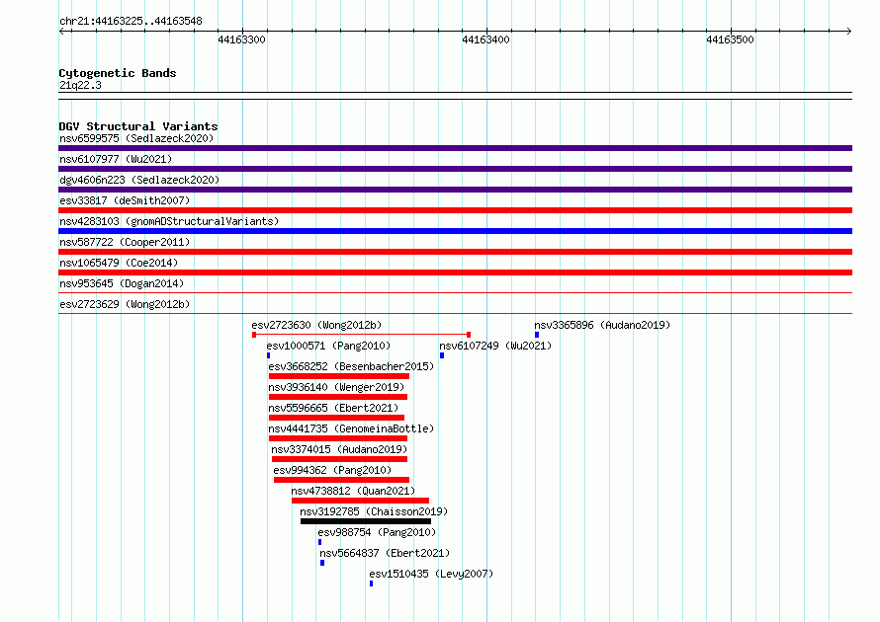Viewport: 880px width, 622px height.
Task: Select the nsv6107977 (Wu2021) variant label
Action: (x=116, y=159)
